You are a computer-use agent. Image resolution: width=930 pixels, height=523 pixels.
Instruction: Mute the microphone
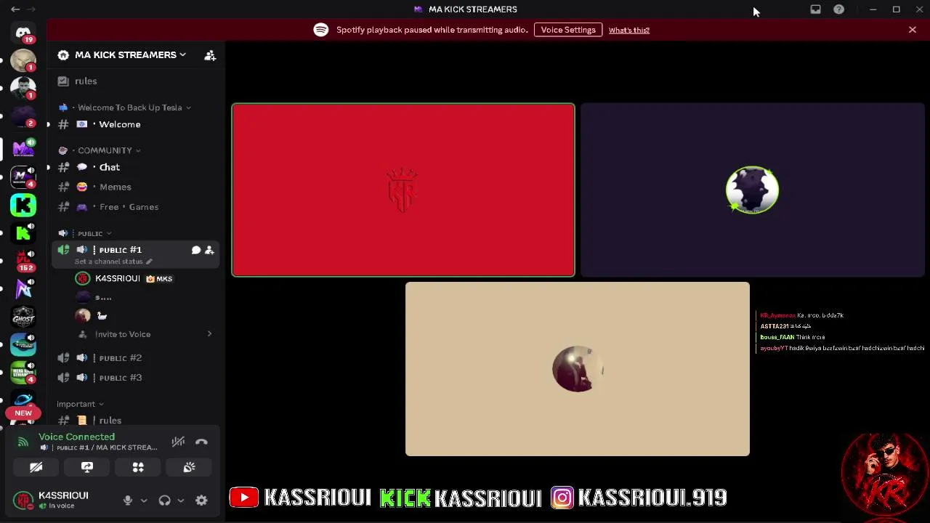128,500
